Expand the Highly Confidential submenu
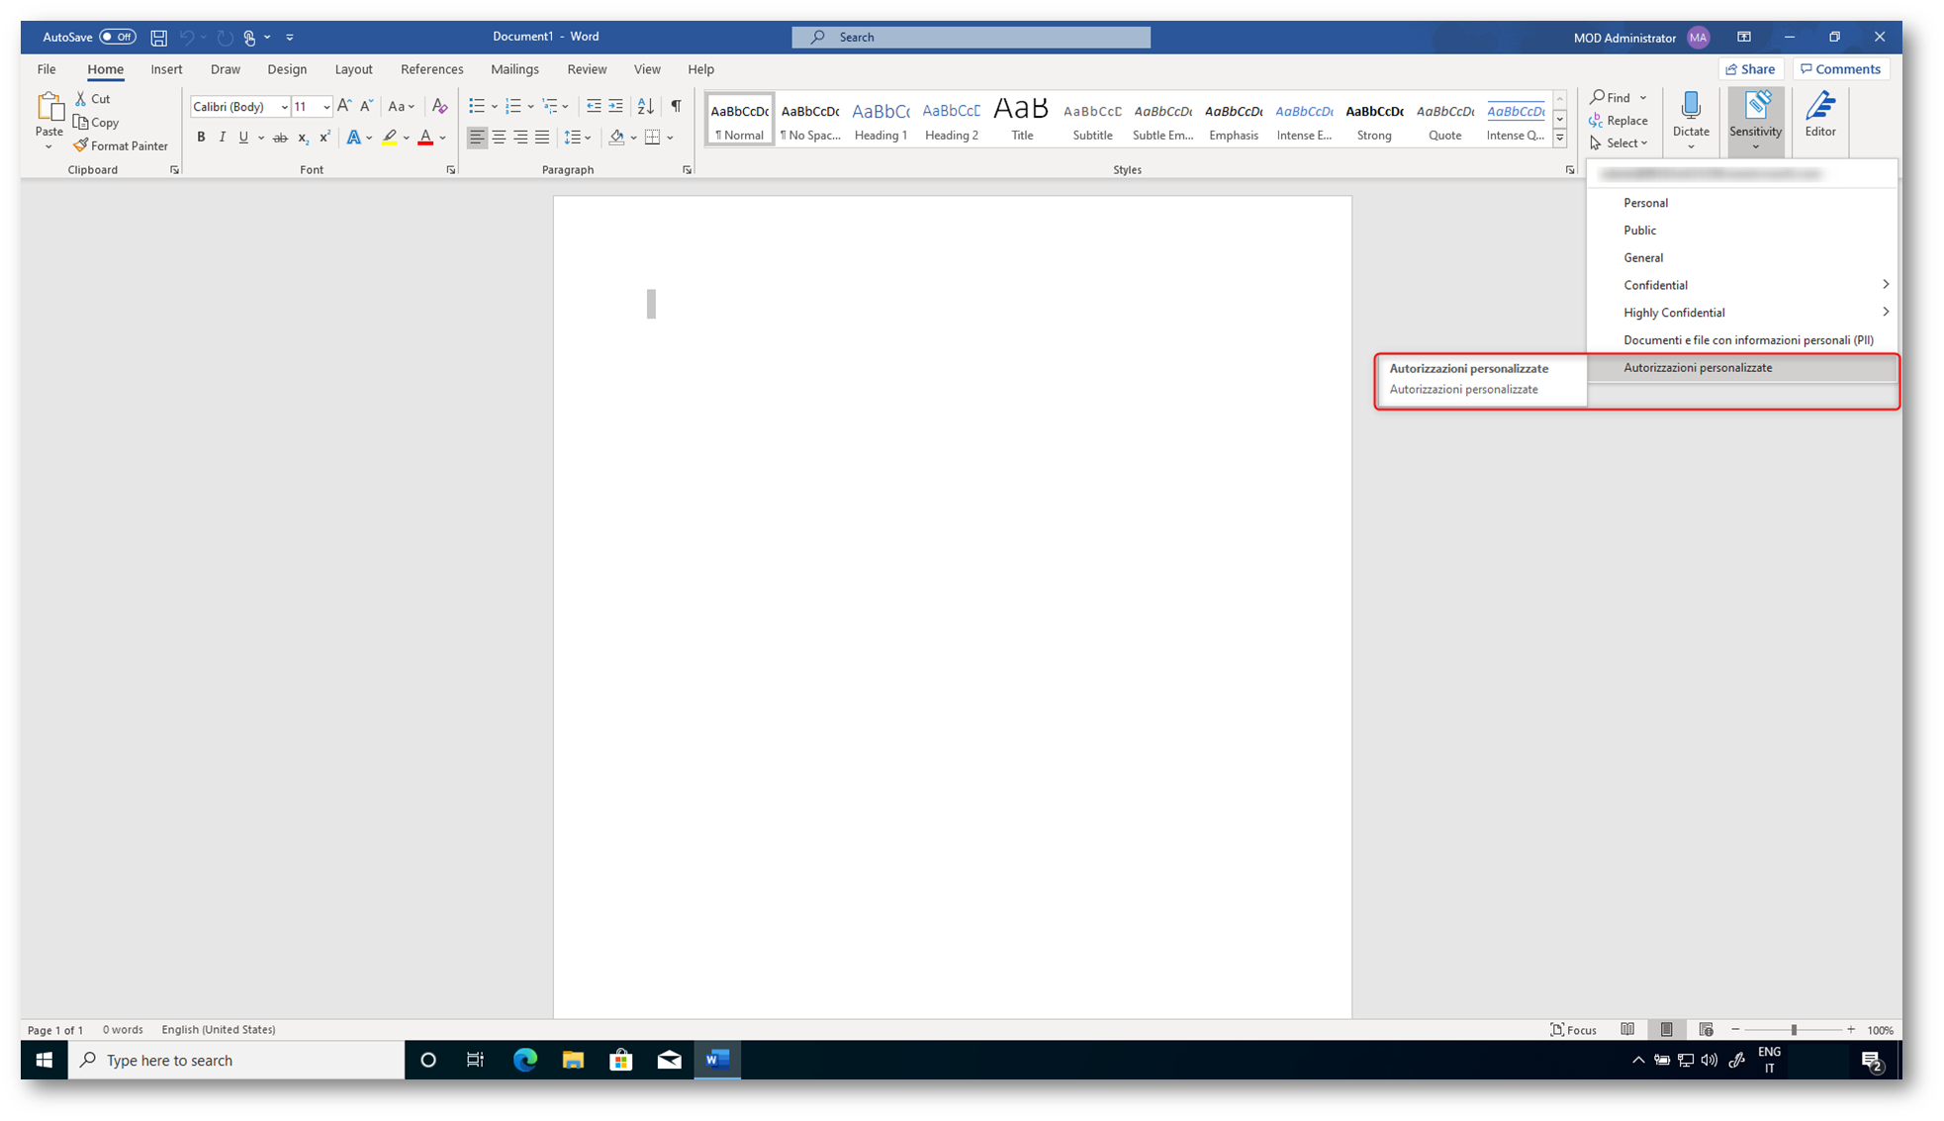 pos(1885,313)
